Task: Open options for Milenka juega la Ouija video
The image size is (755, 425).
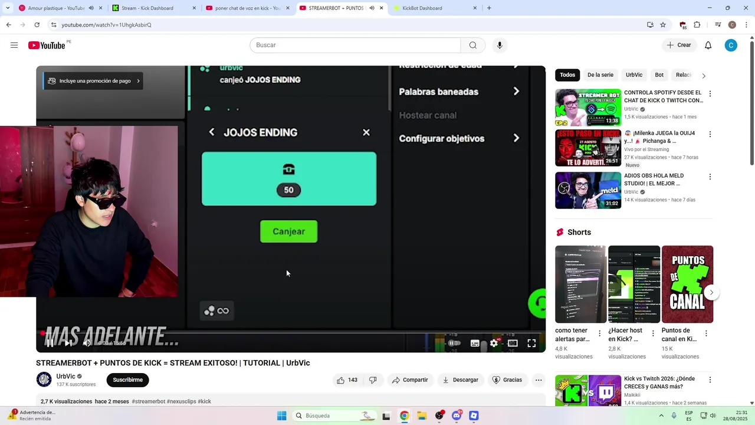Action: [x=710, y=134]
